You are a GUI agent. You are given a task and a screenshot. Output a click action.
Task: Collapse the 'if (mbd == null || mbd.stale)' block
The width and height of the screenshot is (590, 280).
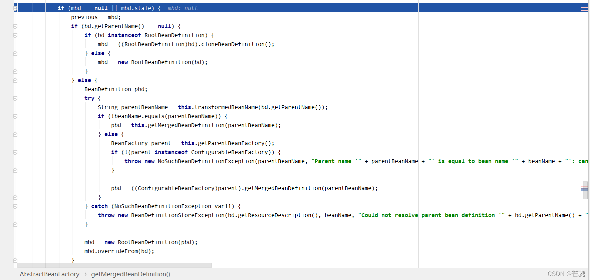tap(15, 8)
